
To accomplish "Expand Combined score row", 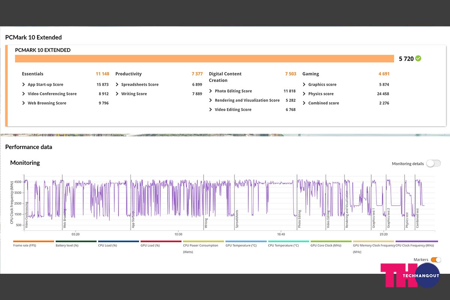I will pyautogui.click(x=304, y=103).
